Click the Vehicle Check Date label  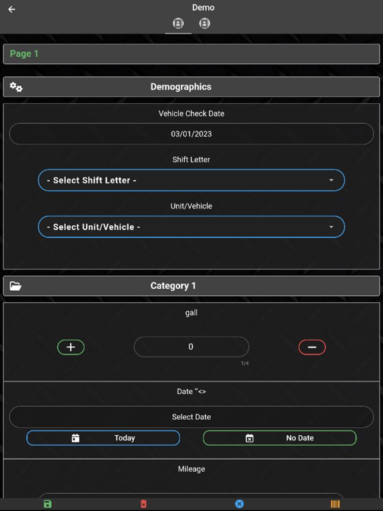pos(191,113)
